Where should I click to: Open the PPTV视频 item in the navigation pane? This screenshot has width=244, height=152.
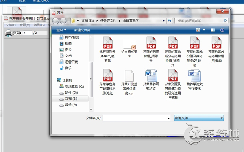coord(70,37)
